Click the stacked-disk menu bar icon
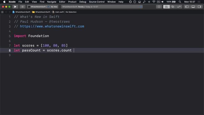The width and height of the screenshot is (204, 115). (x=139, y=2)
